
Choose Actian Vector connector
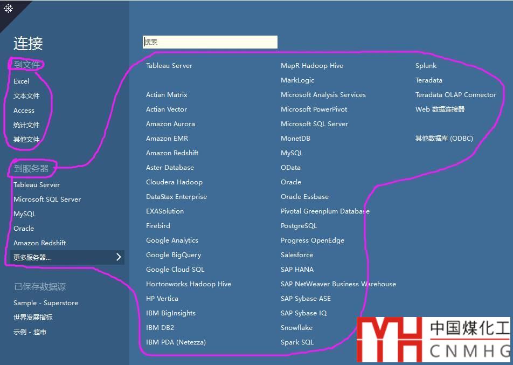pos(167,109)
